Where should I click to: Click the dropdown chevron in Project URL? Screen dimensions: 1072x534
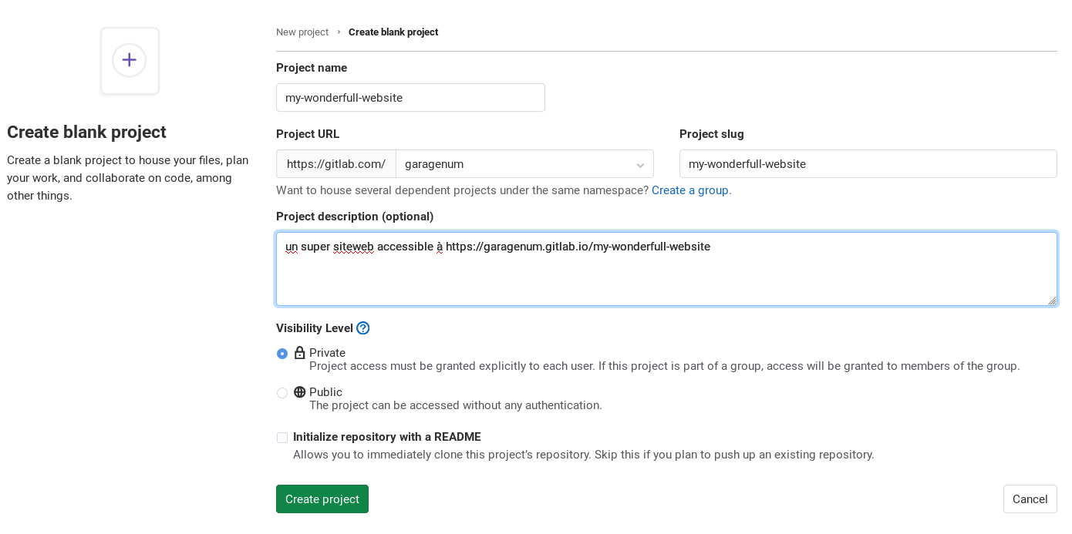[x=640, y=165]
